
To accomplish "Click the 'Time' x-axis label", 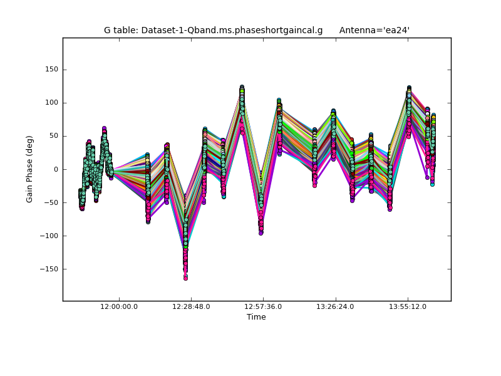I will pyautogui.click(x=256, y=317).
